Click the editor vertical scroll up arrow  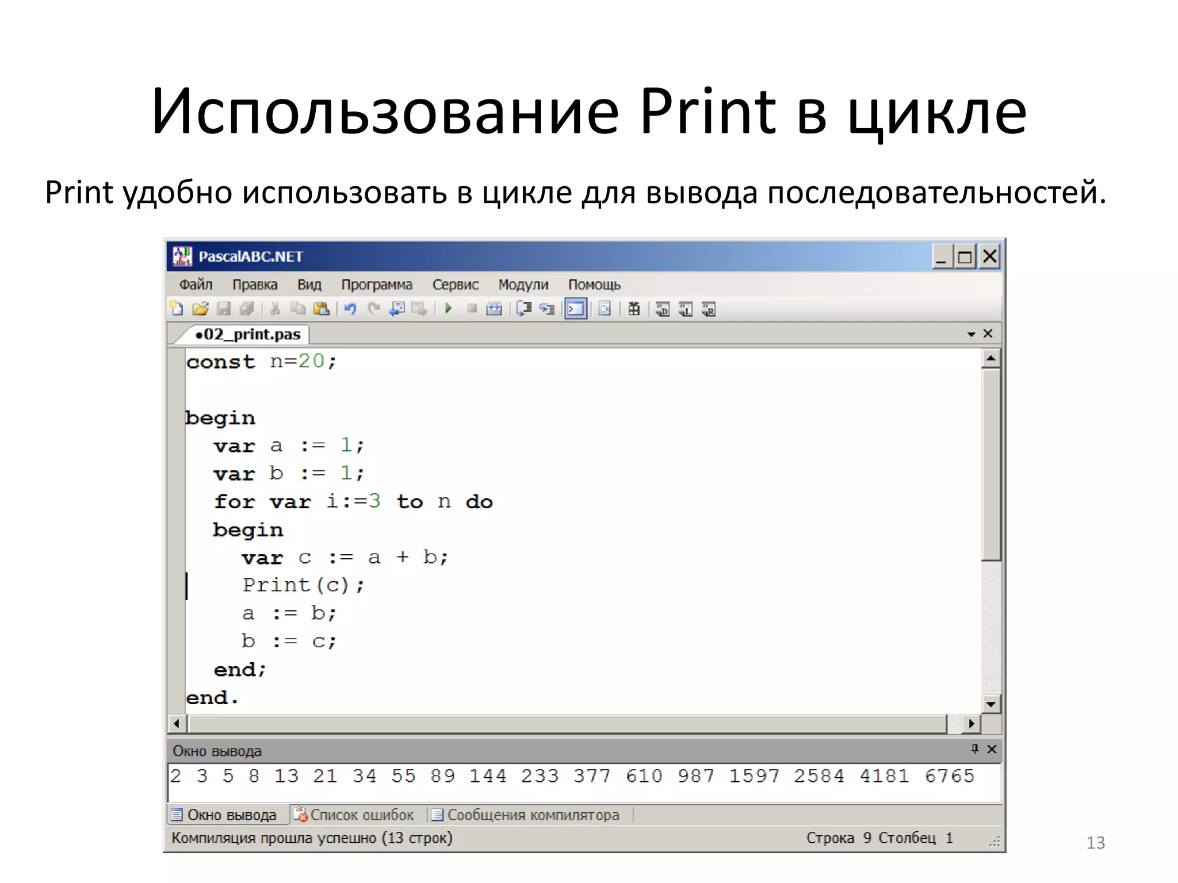[991, 359]
